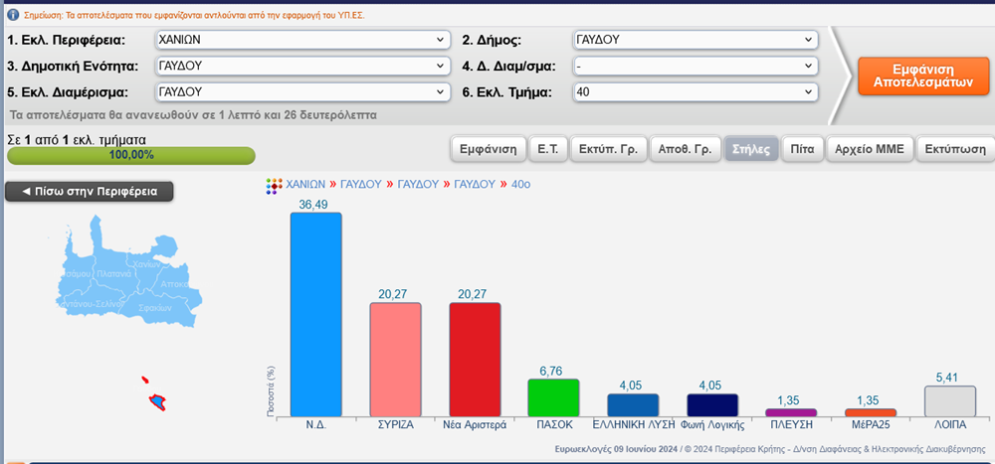995x464 pixels.
Task: Expand the Δήμος dropdown
Action: pyautogui.click(x=695, y=40)
